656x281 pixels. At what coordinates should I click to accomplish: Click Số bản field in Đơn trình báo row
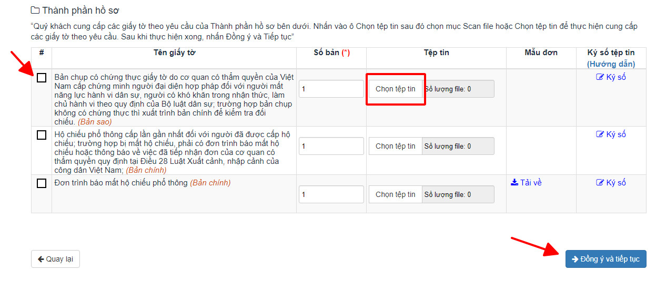pyautogui.click(x=331, y=194)
